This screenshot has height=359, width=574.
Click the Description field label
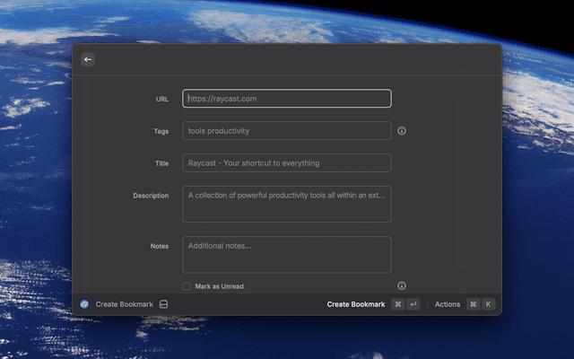click(x=151, y=196)
